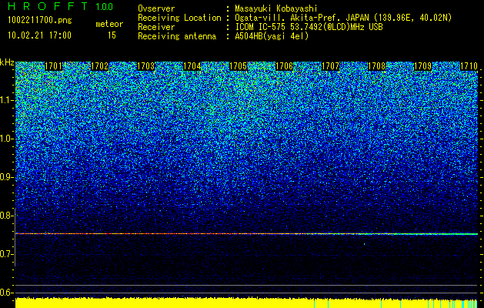Screen dimensions: 484x308
Task: Click the isolated green echo dot below carrier line
Action: point(364,244)
